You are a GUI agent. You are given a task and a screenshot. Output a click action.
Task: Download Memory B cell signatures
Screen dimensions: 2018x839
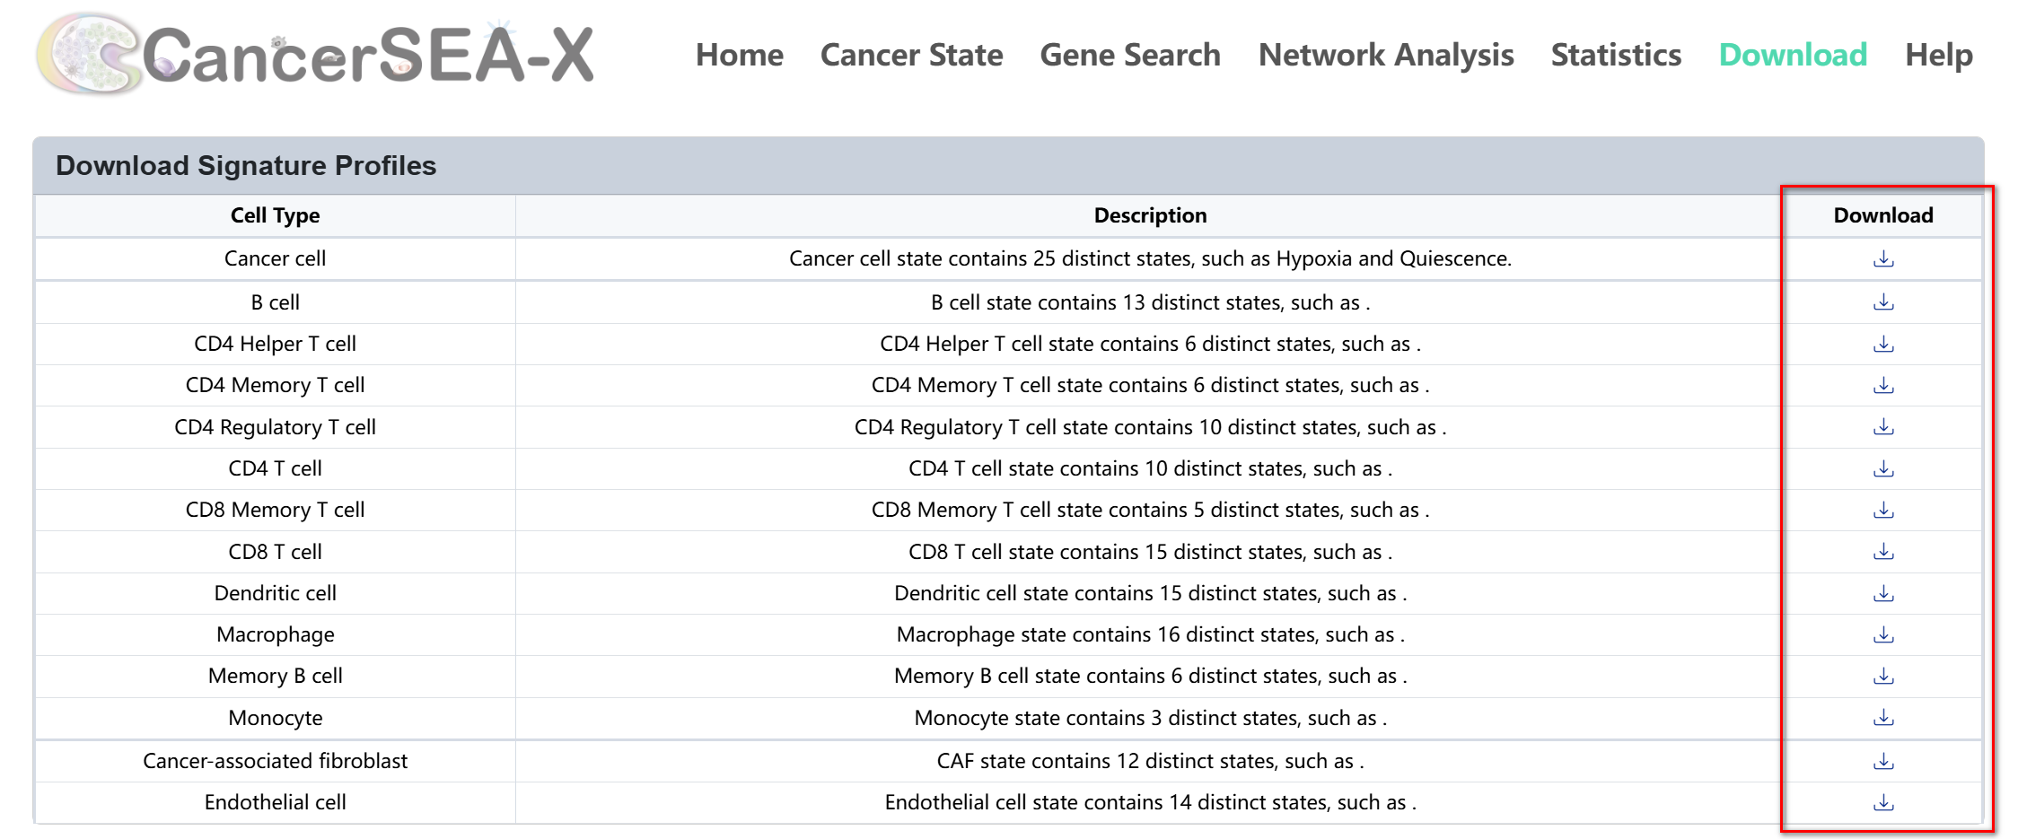pos(1883,676)
